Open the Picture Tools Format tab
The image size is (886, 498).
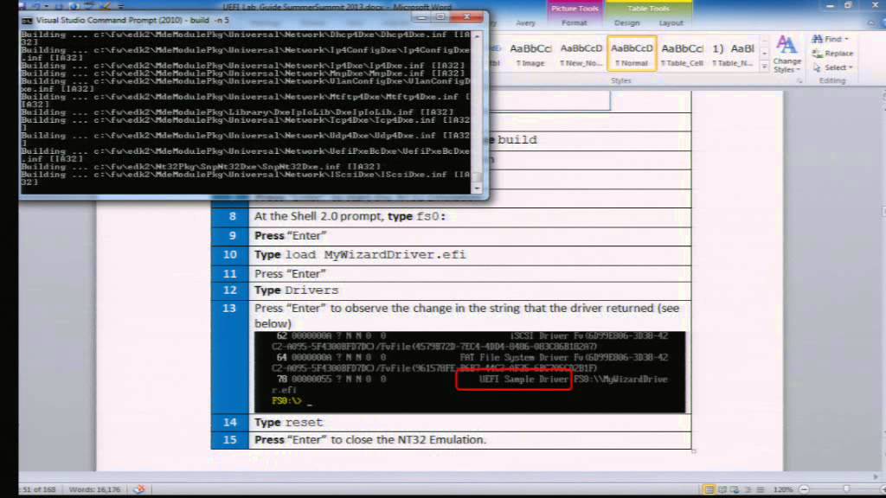point(575,23)
